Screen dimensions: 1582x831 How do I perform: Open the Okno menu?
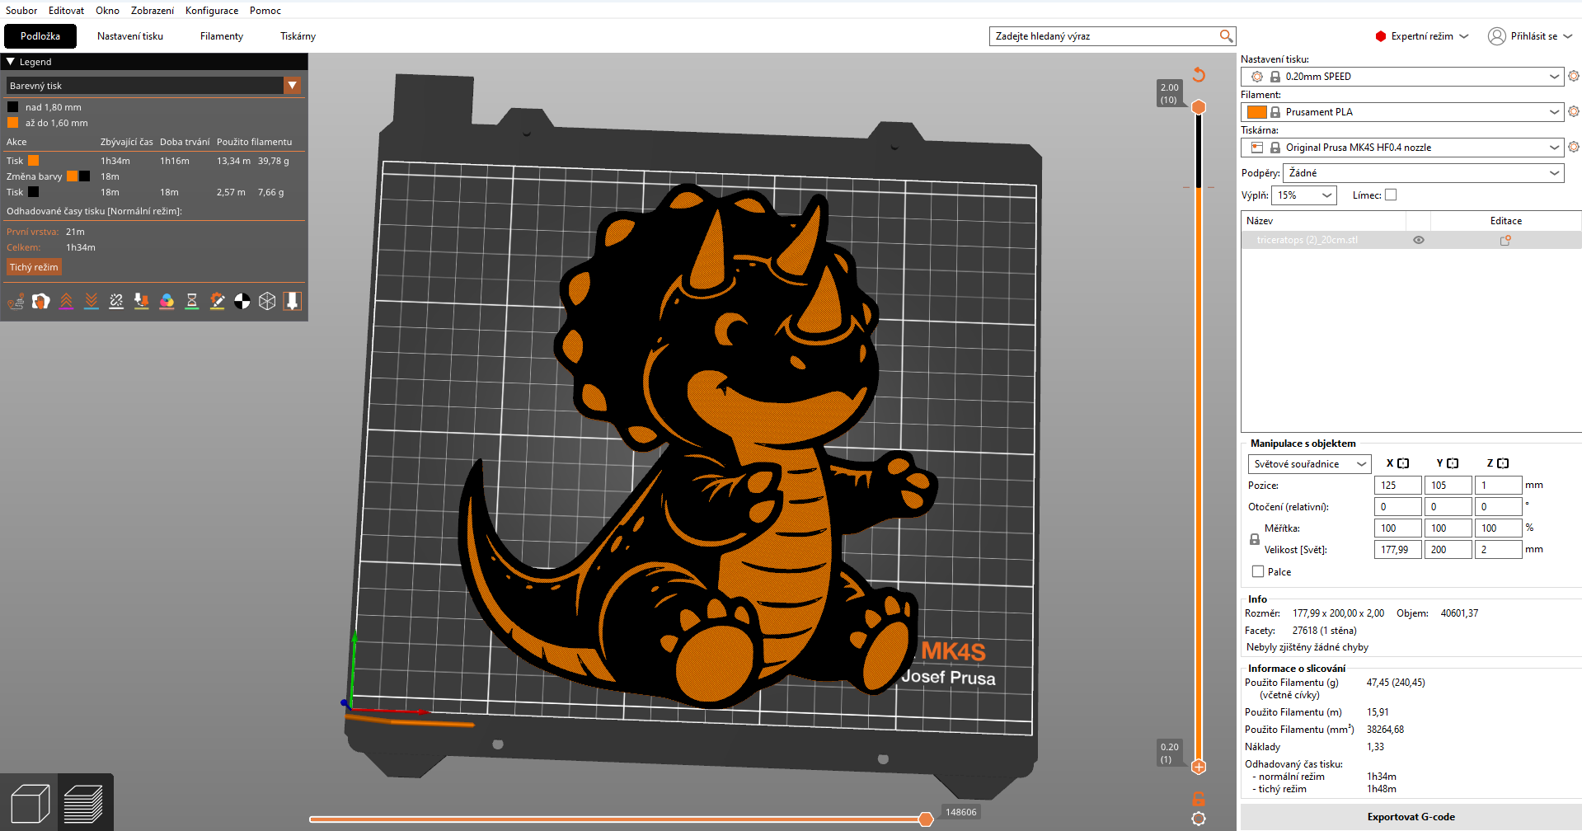107,11
